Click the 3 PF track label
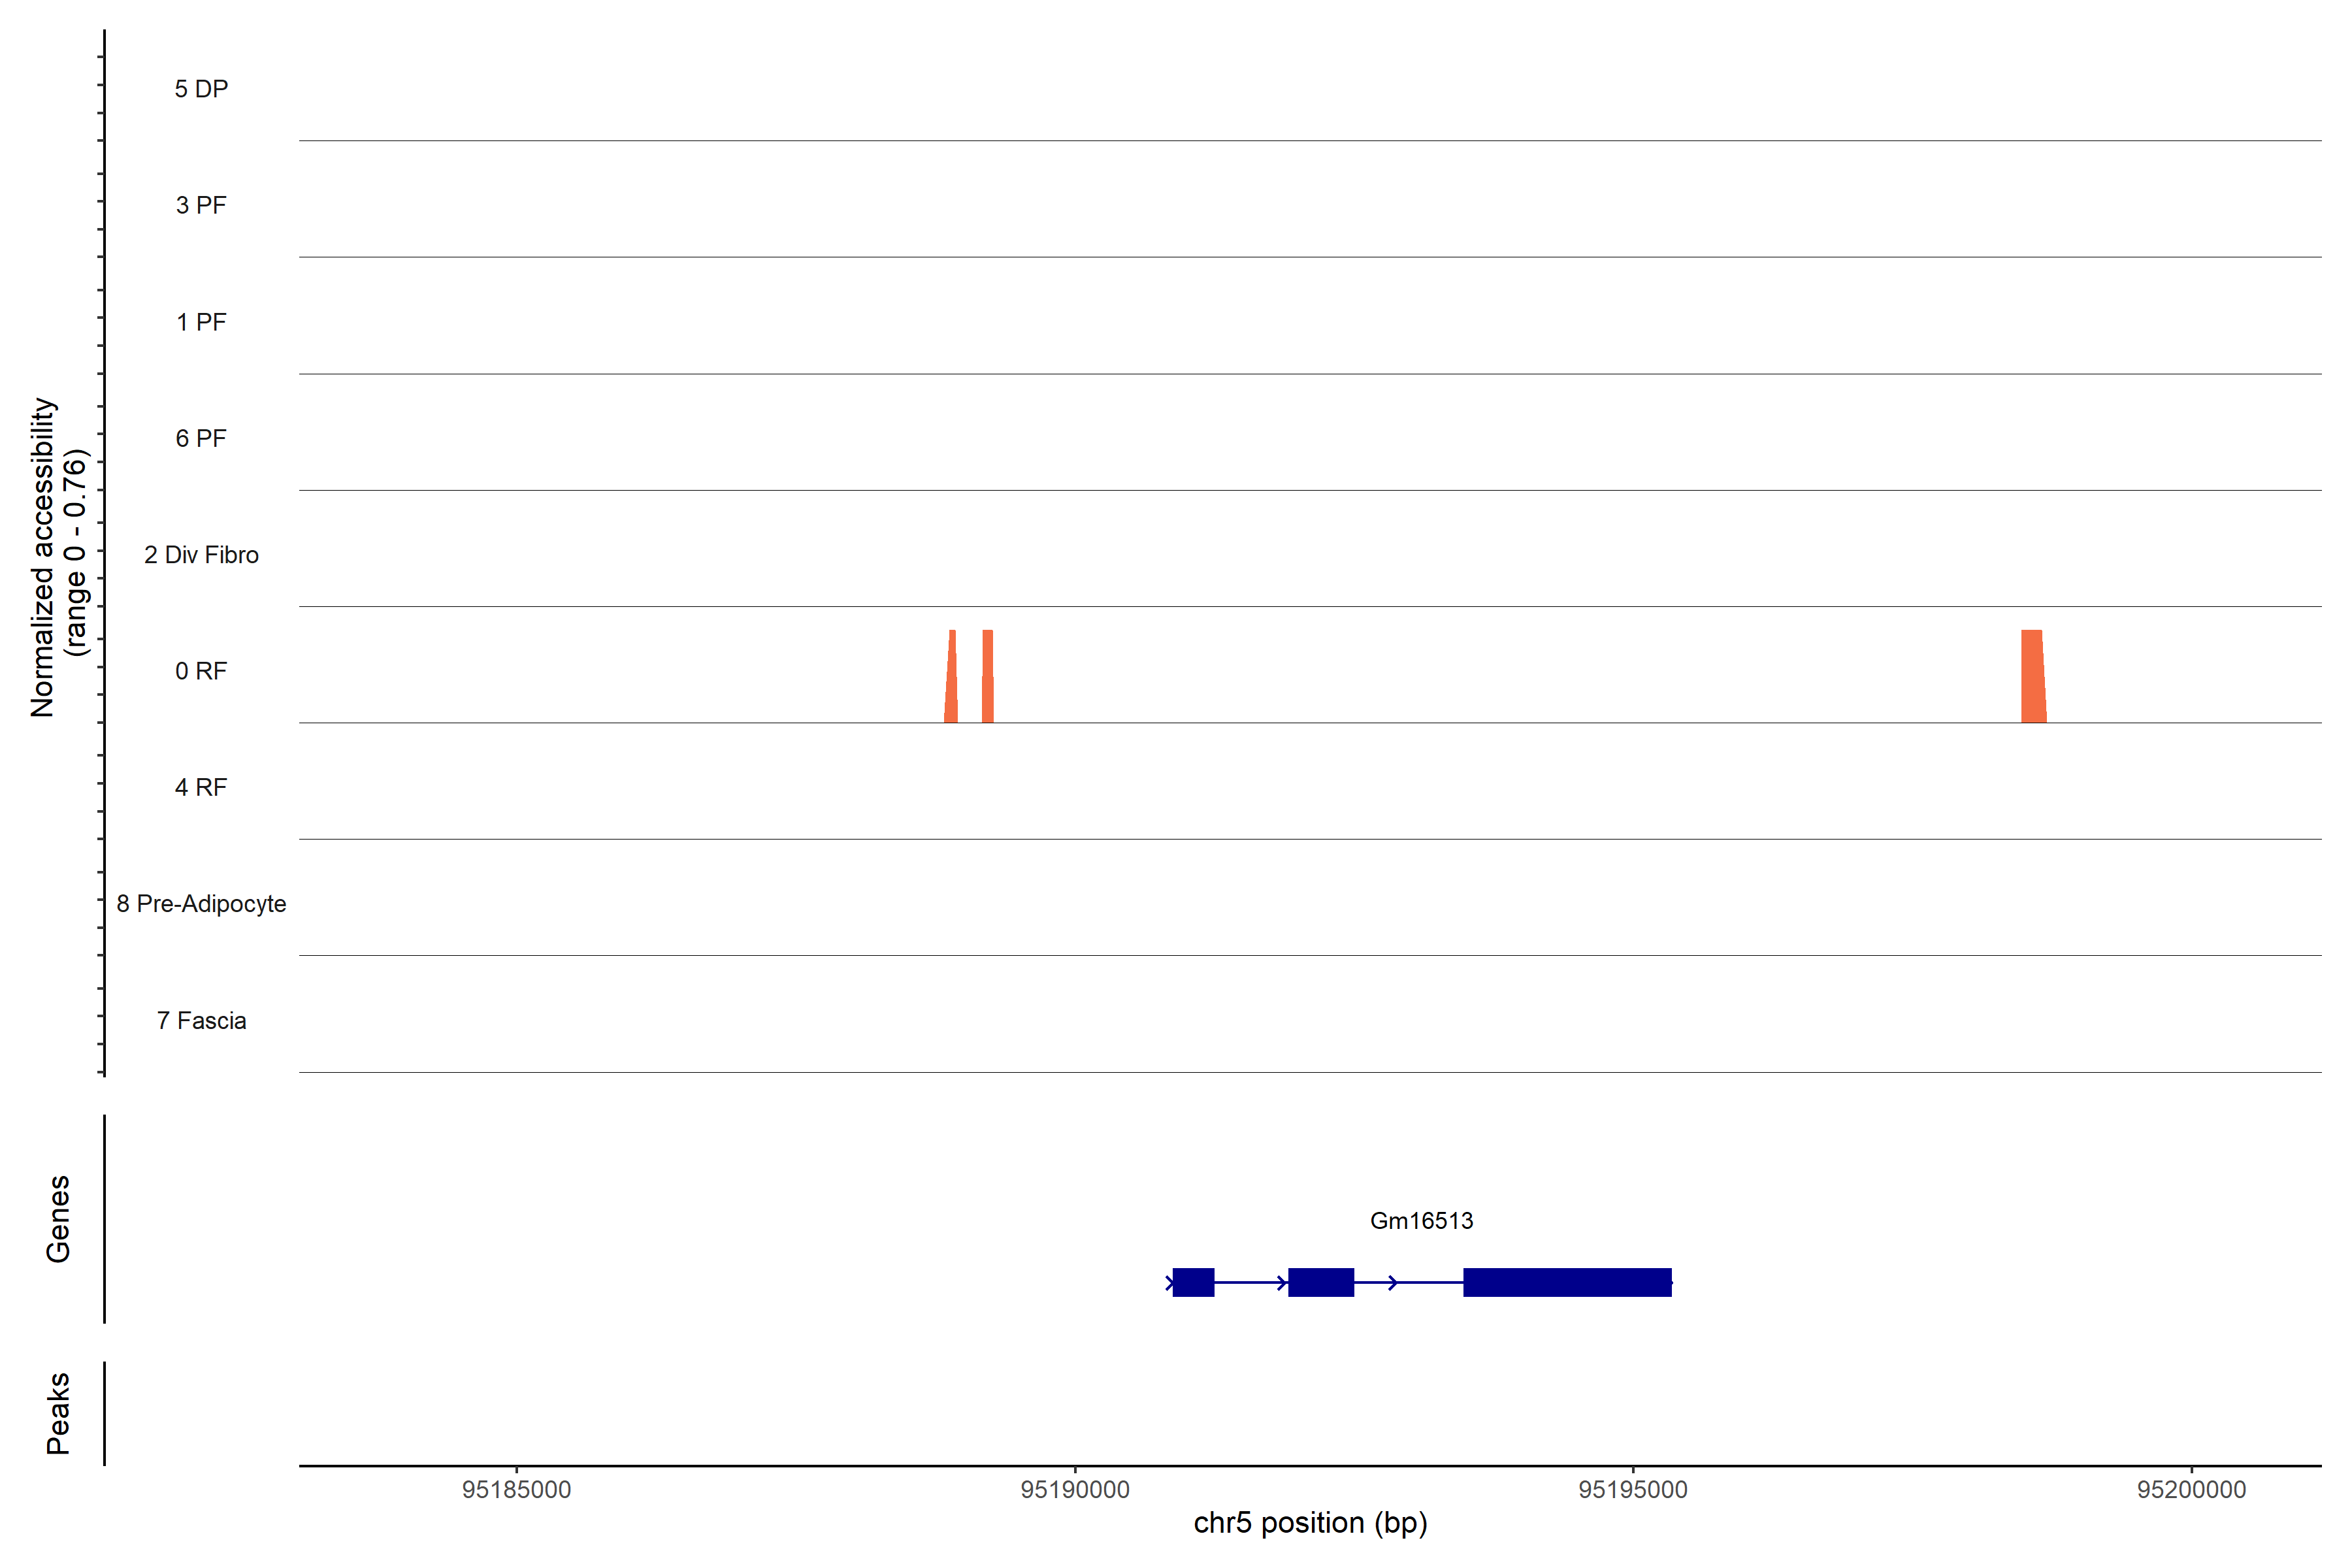Image resolution: width=2352 pixels, height=1568 pixels. coord(201,205)
